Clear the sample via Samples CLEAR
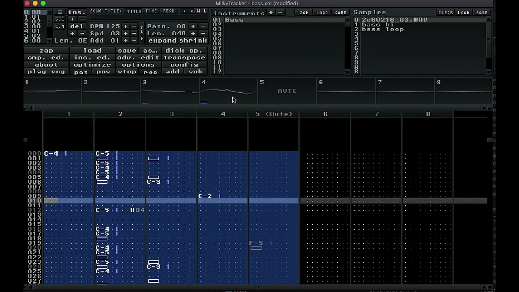Viewport: 519px width, 292px height. click(x=446, y=13)
